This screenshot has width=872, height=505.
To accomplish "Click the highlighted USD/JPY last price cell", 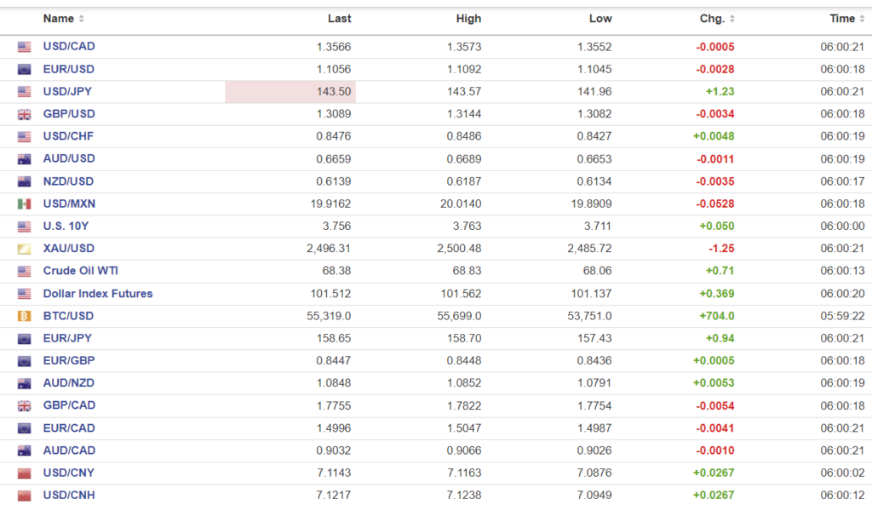I will (x=290, y=92).
